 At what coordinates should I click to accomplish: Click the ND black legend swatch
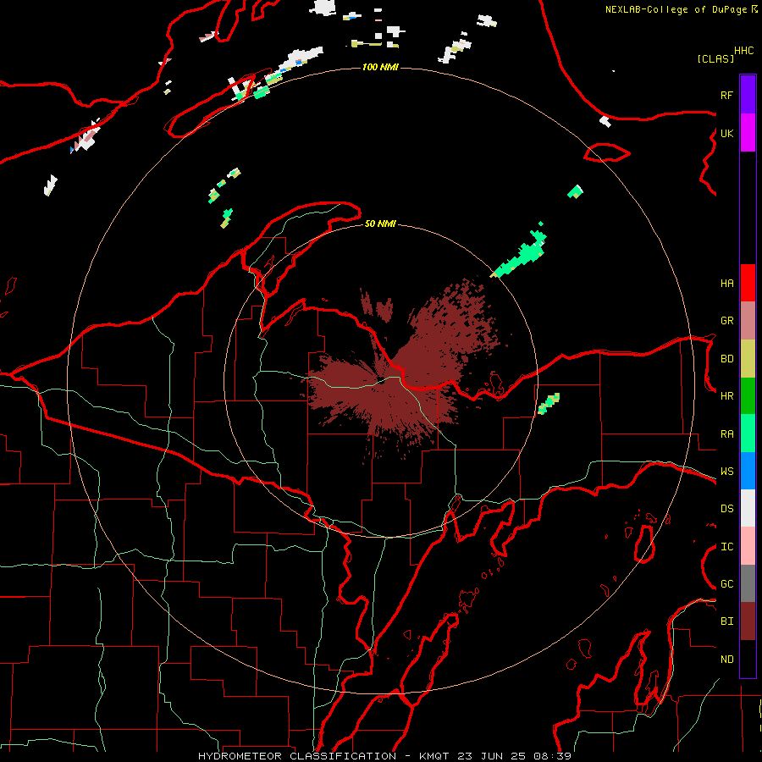coord(748,659)
